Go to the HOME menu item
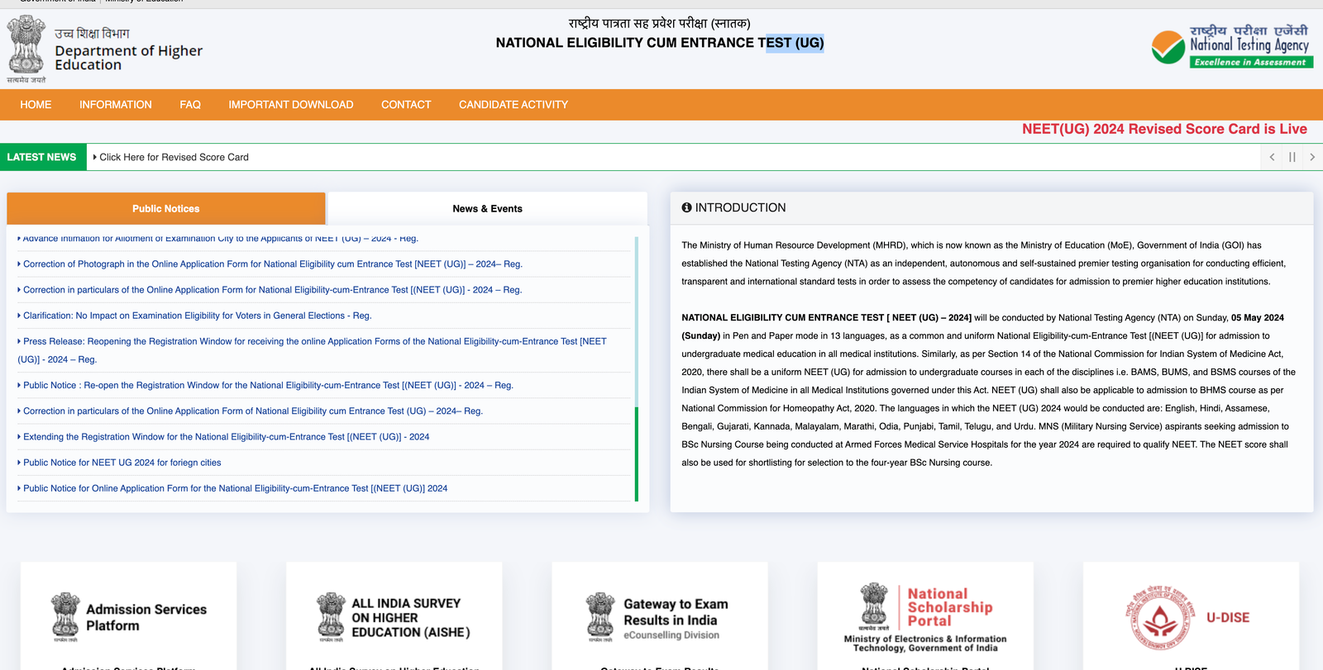The height and width of the screenshot is (670, 1323). point(36,105)
